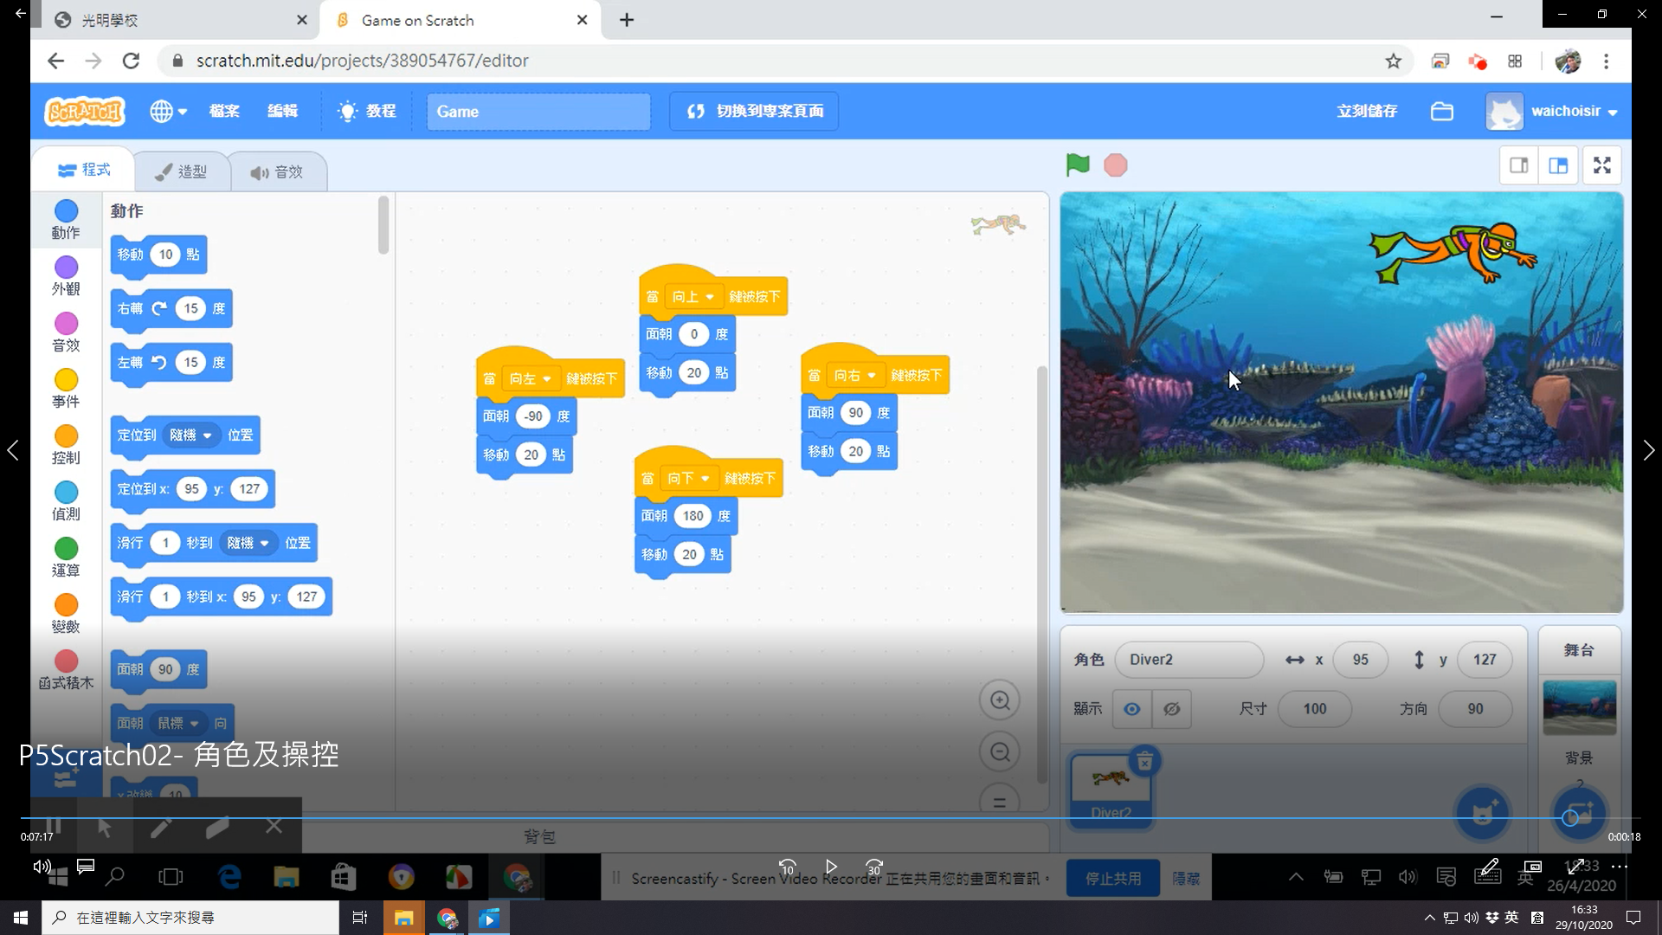Select the stage backdrop thumbnail
This screenshot has height=935, width=1662.
[x=1579, y=706]
